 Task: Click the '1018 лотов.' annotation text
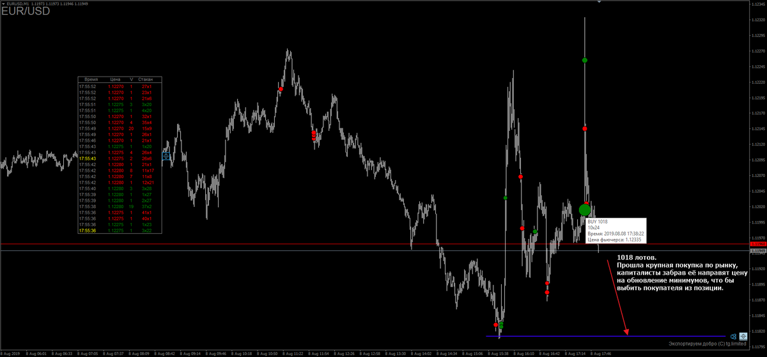(x=636, y=257)
